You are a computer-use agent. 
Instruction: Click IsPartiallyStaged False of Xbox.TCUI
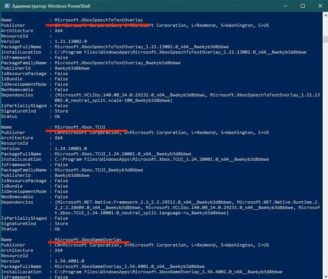(61, 218)
